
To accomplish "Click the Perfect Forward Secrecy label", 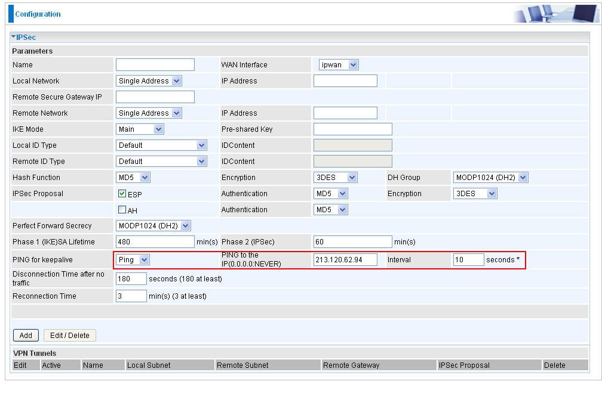I will 52,226.
